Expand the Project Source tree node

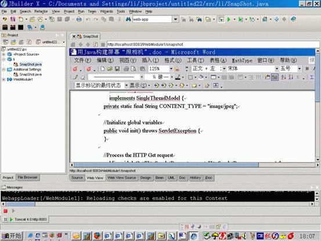3,55
